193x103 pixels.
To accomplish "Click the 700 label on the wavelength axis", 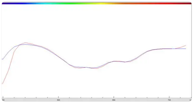I will [x=169, y=100].
